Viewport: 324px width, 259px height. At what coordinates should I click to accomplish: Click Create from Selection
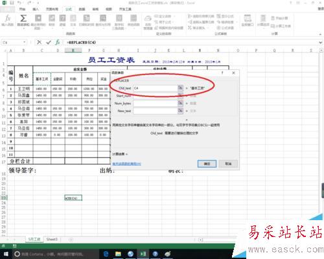click(x=169, y=28)
